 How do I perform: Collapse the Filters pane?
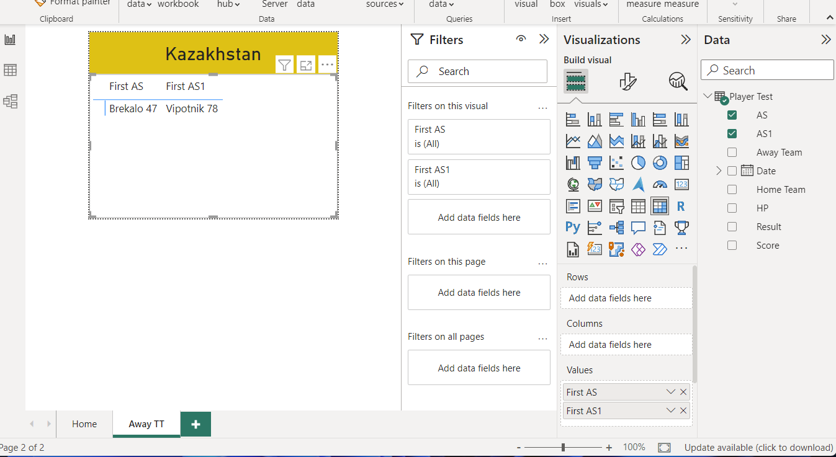click(544, 39)
